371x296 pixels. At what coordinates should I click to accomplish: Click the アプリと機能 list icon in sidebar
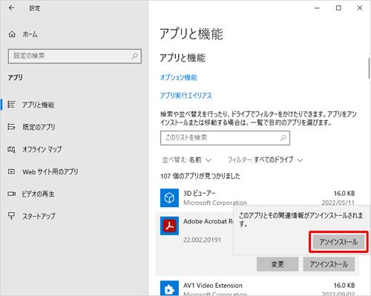click(x=11, y=105)
